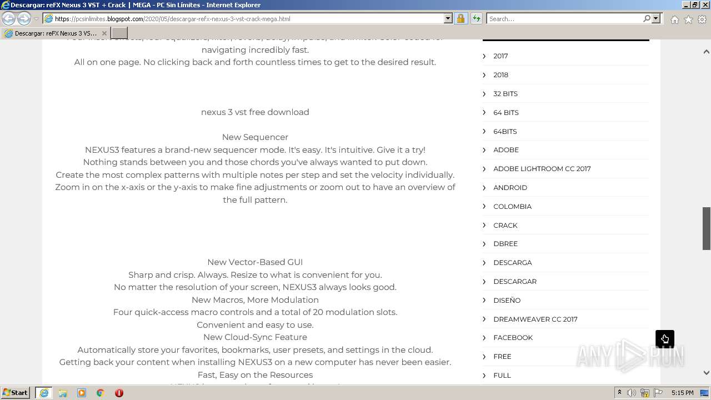Open the 2018 label link
Screen dimensions: 711x400
click(x=500, y=75)
